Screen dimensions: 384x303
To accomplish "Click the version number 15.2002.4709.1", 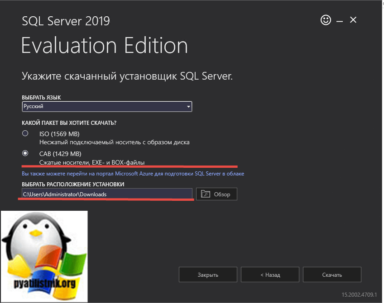I will point(359,294).
